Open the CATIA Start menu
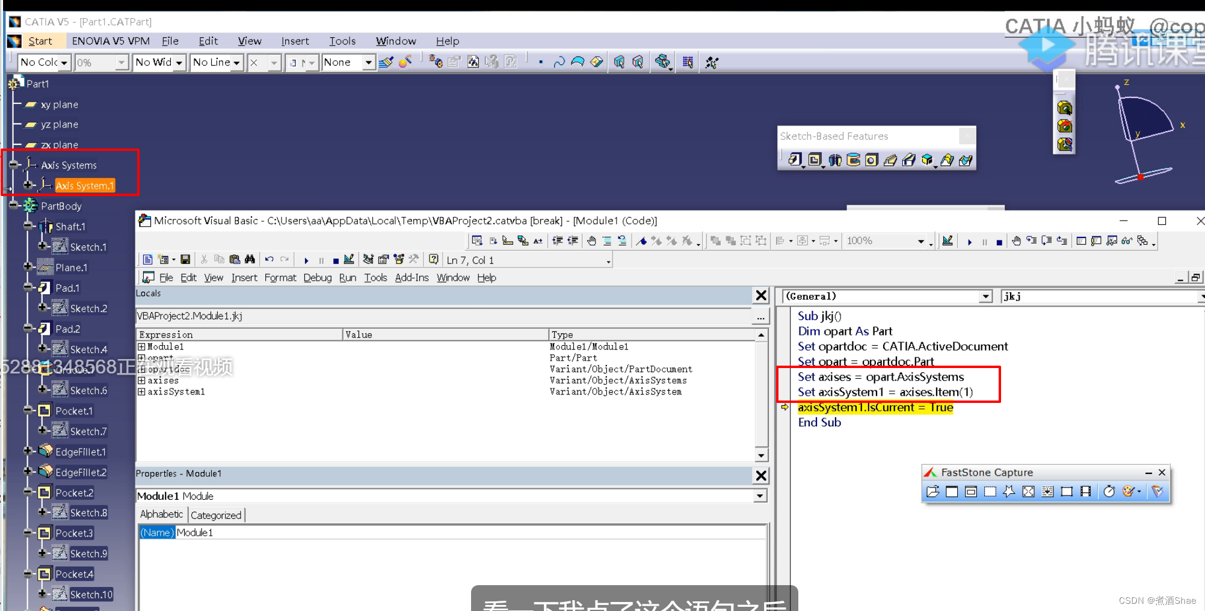Viewport: 1205px width, 611px height. click(40, 41)
